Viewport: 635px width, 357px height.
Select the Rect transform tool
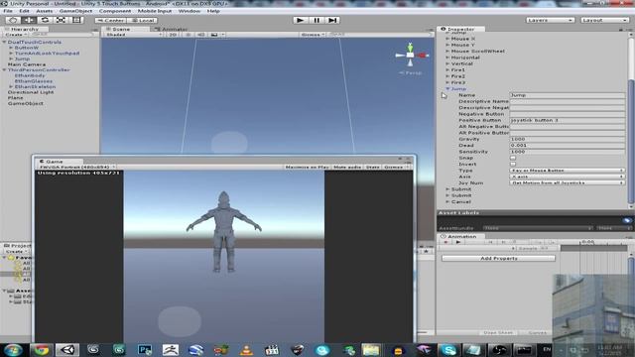pos(76,20)
